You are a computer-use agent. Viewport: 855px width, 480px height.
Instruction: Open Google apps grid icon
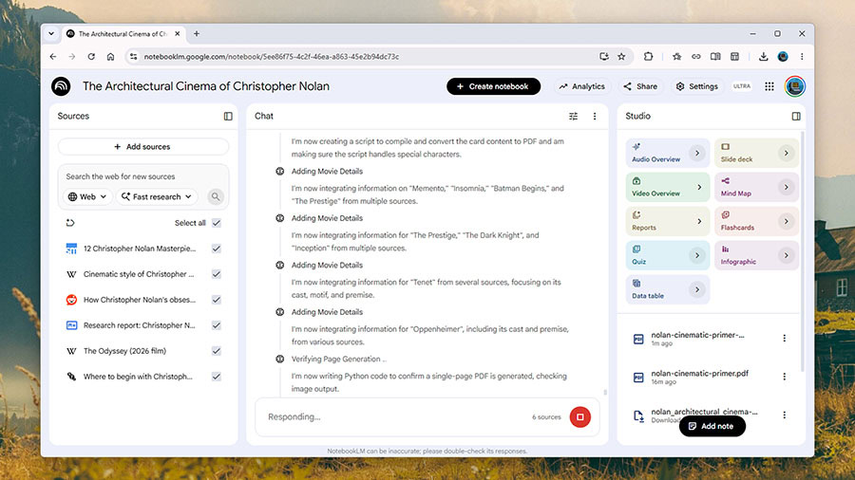(769, 86)
